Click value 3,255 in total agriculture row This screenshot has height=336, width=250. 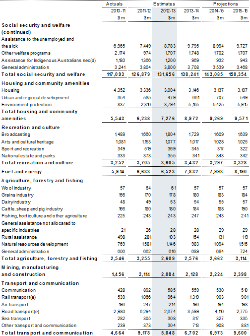[x=143, y=259]
